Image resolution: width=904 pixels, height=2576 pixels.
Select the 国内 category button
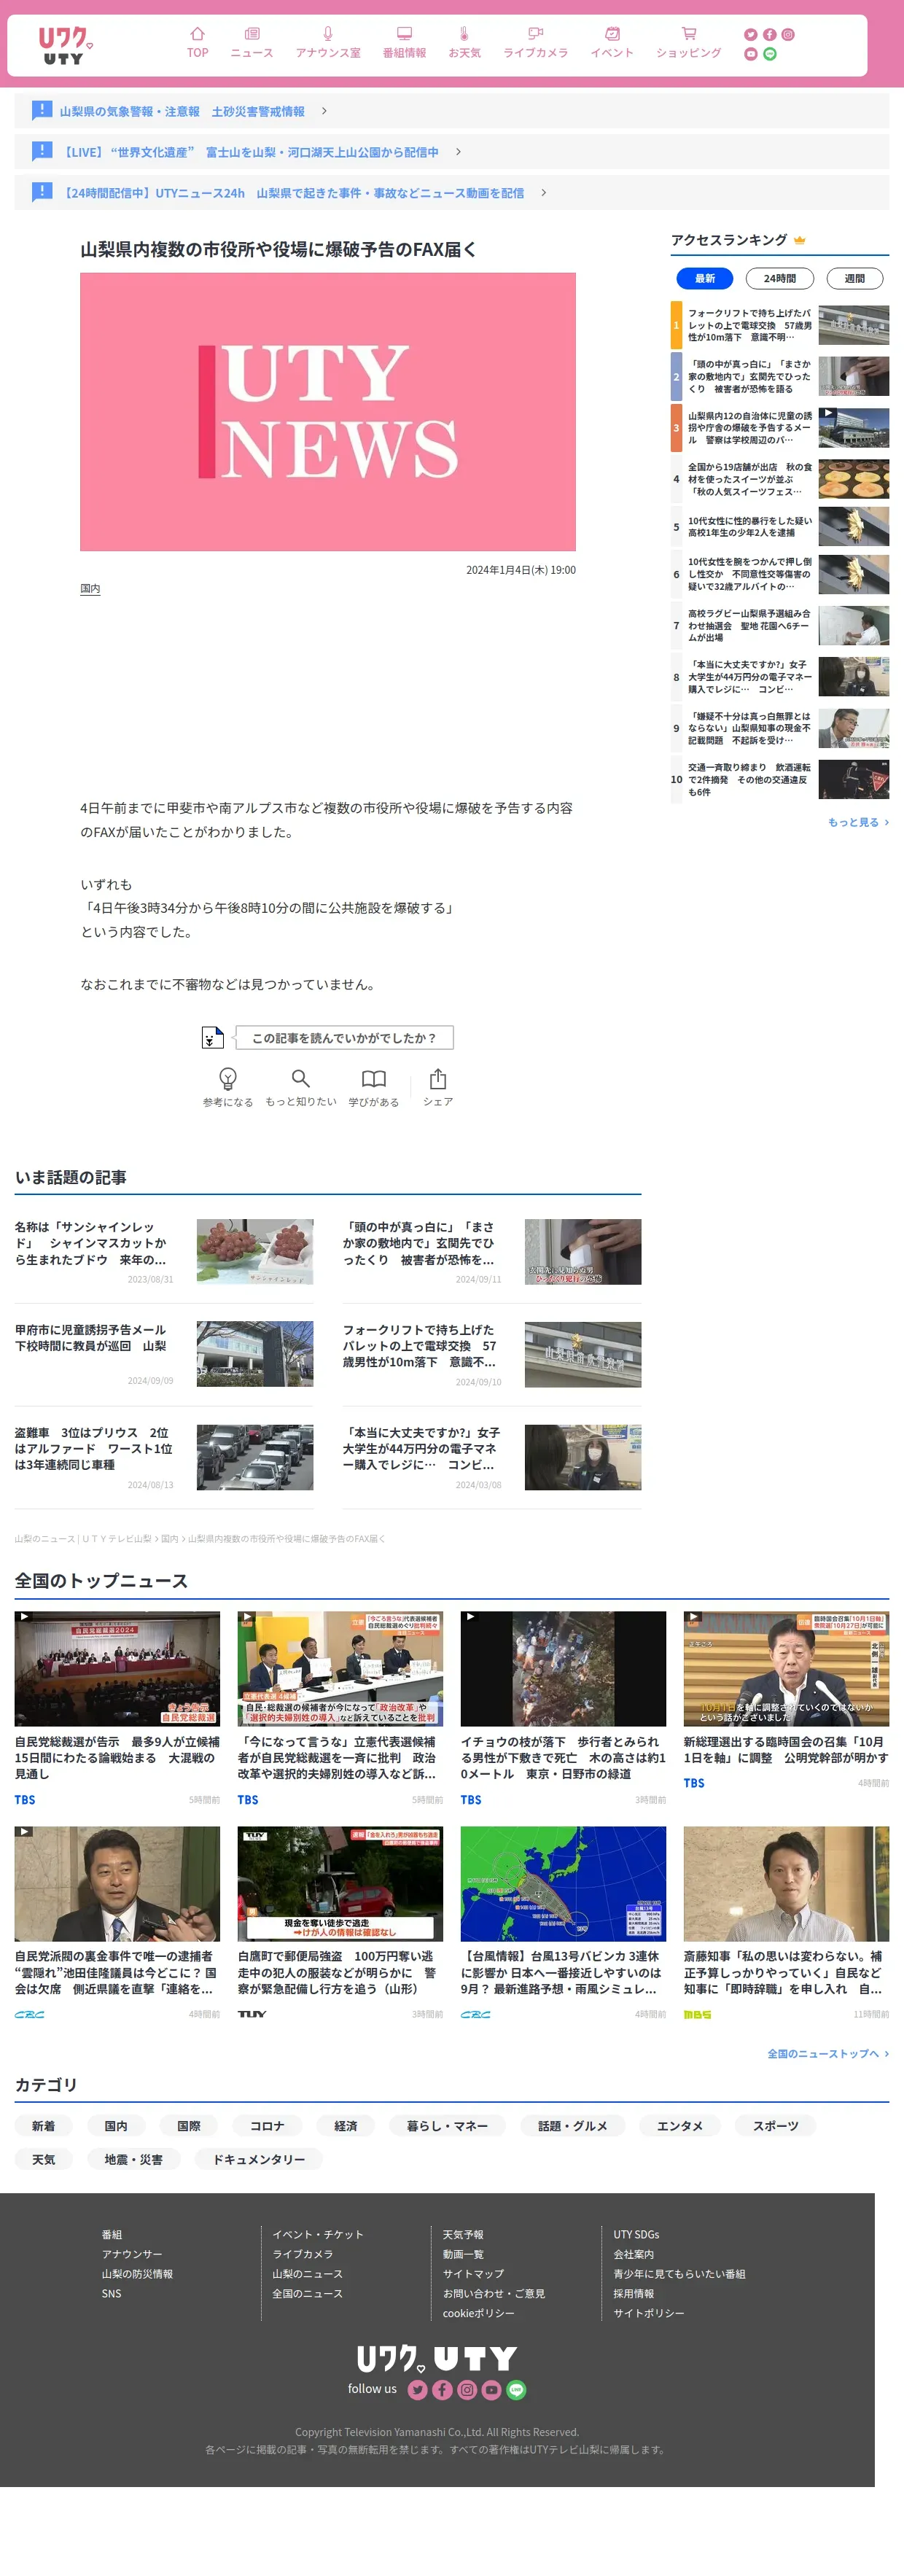(x=116, y=2125)
